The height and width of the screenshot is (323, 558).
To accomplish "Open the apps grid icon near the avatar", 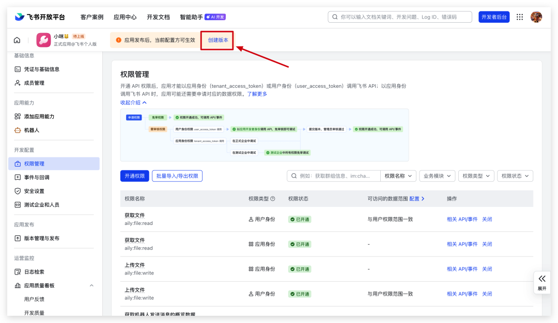I will tap(520, 17).
